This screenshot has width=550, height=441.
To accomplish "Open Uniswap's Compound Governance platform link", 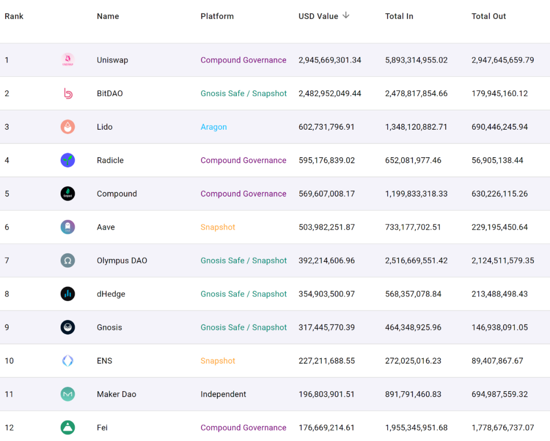I will 243,60.
